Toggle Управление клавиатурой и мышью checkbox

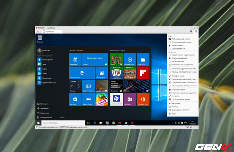point(182,79)
